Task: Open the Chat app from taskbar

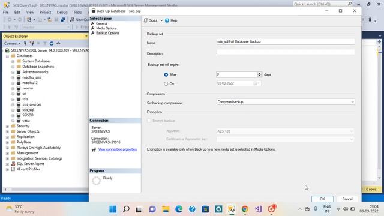Action: 152,209
